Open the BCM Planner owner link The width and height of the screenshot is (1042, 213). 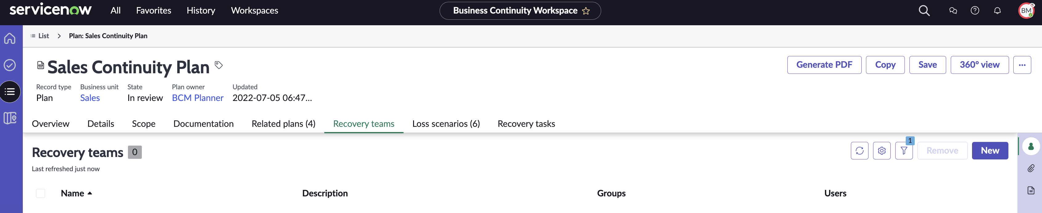tap(197, 98)
